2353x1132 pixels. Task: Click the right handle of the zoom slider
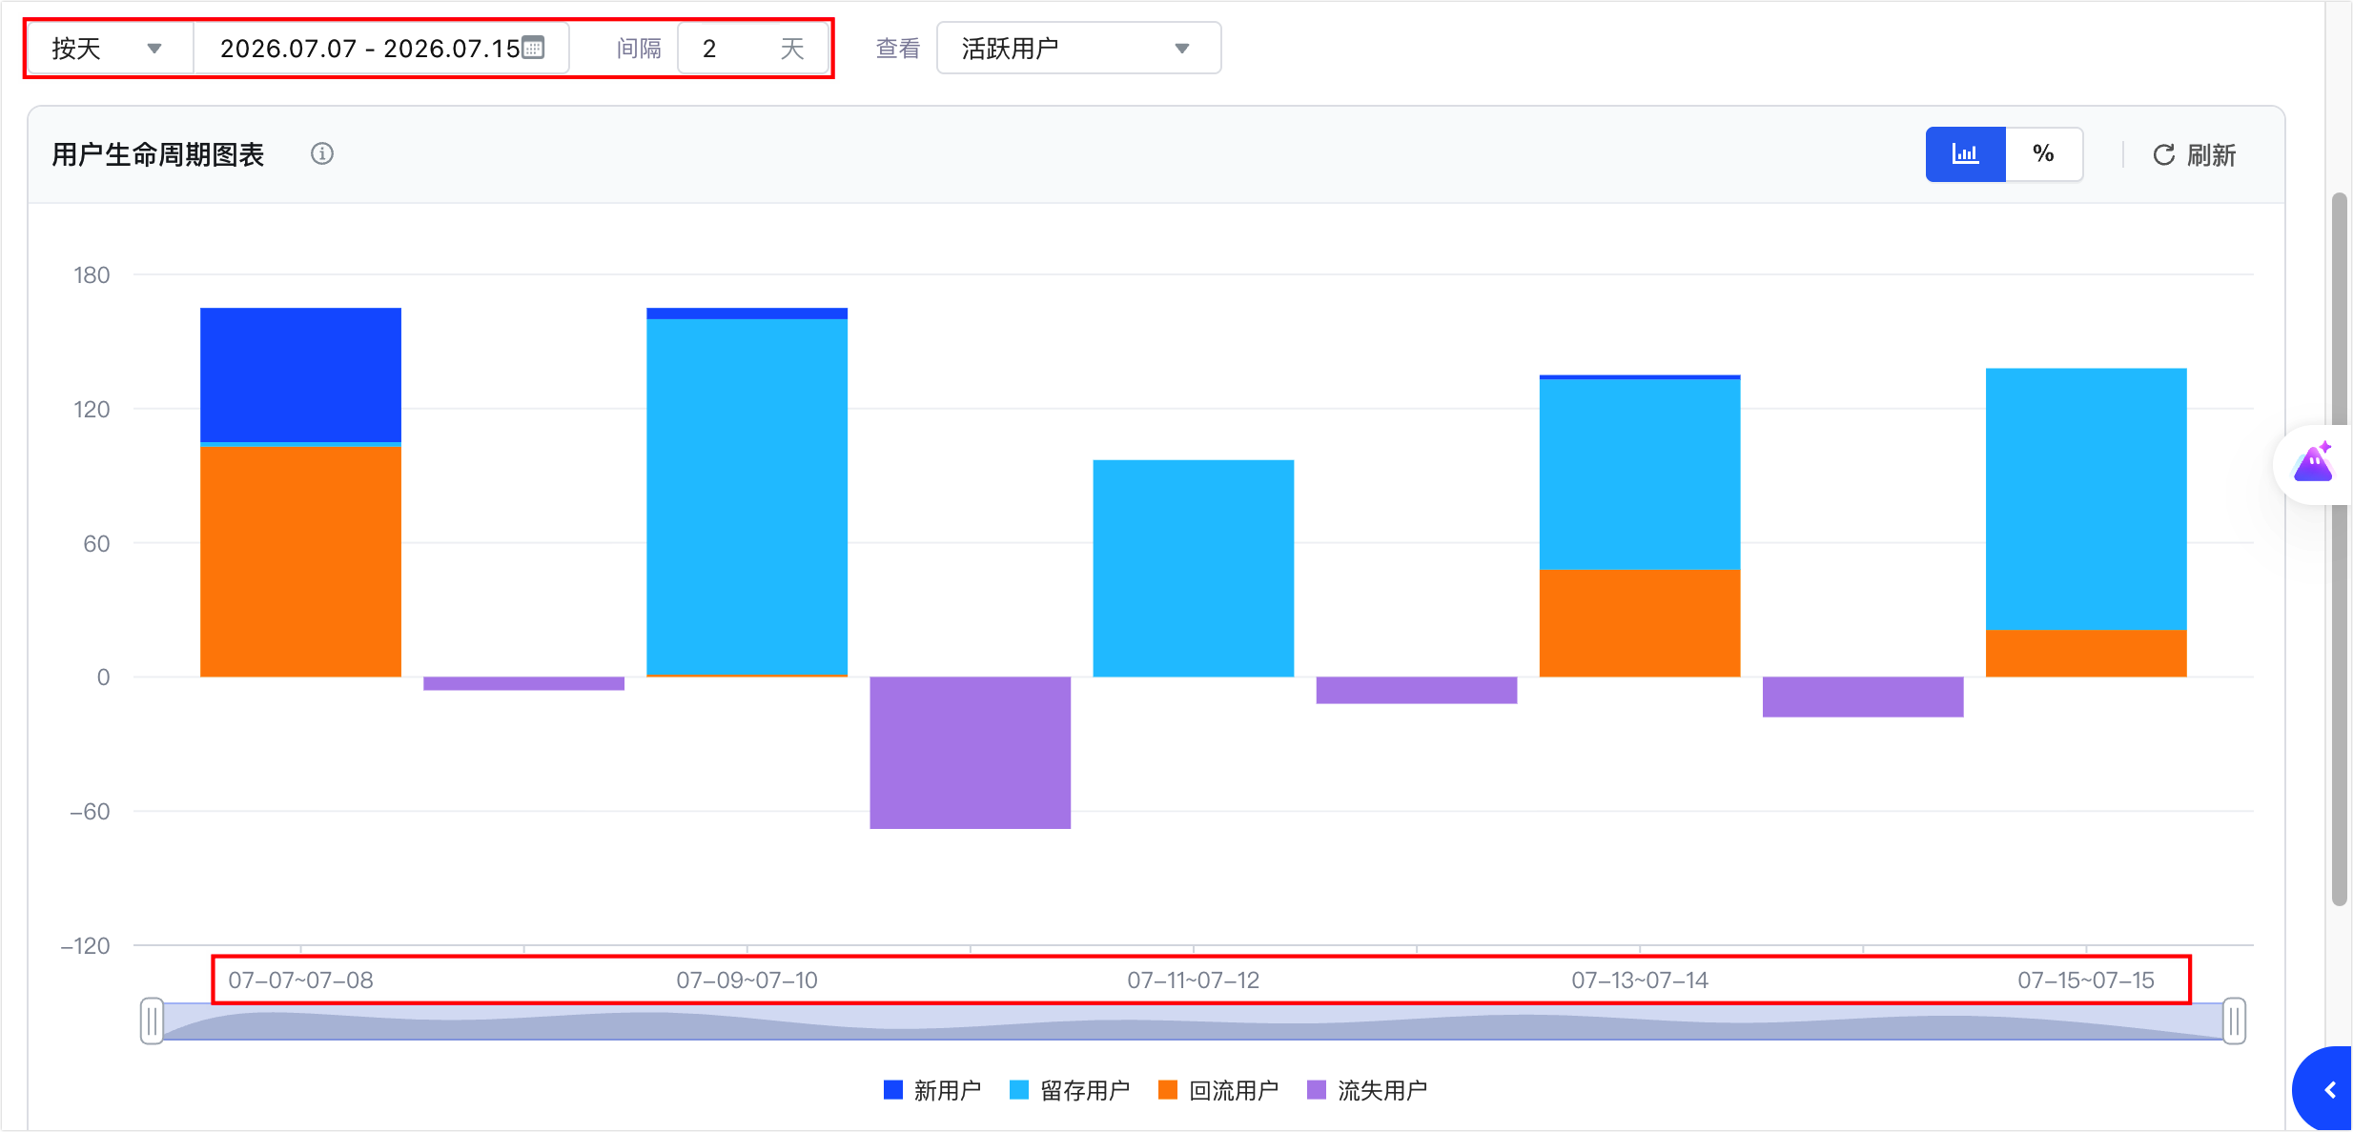point(2234,1021)
